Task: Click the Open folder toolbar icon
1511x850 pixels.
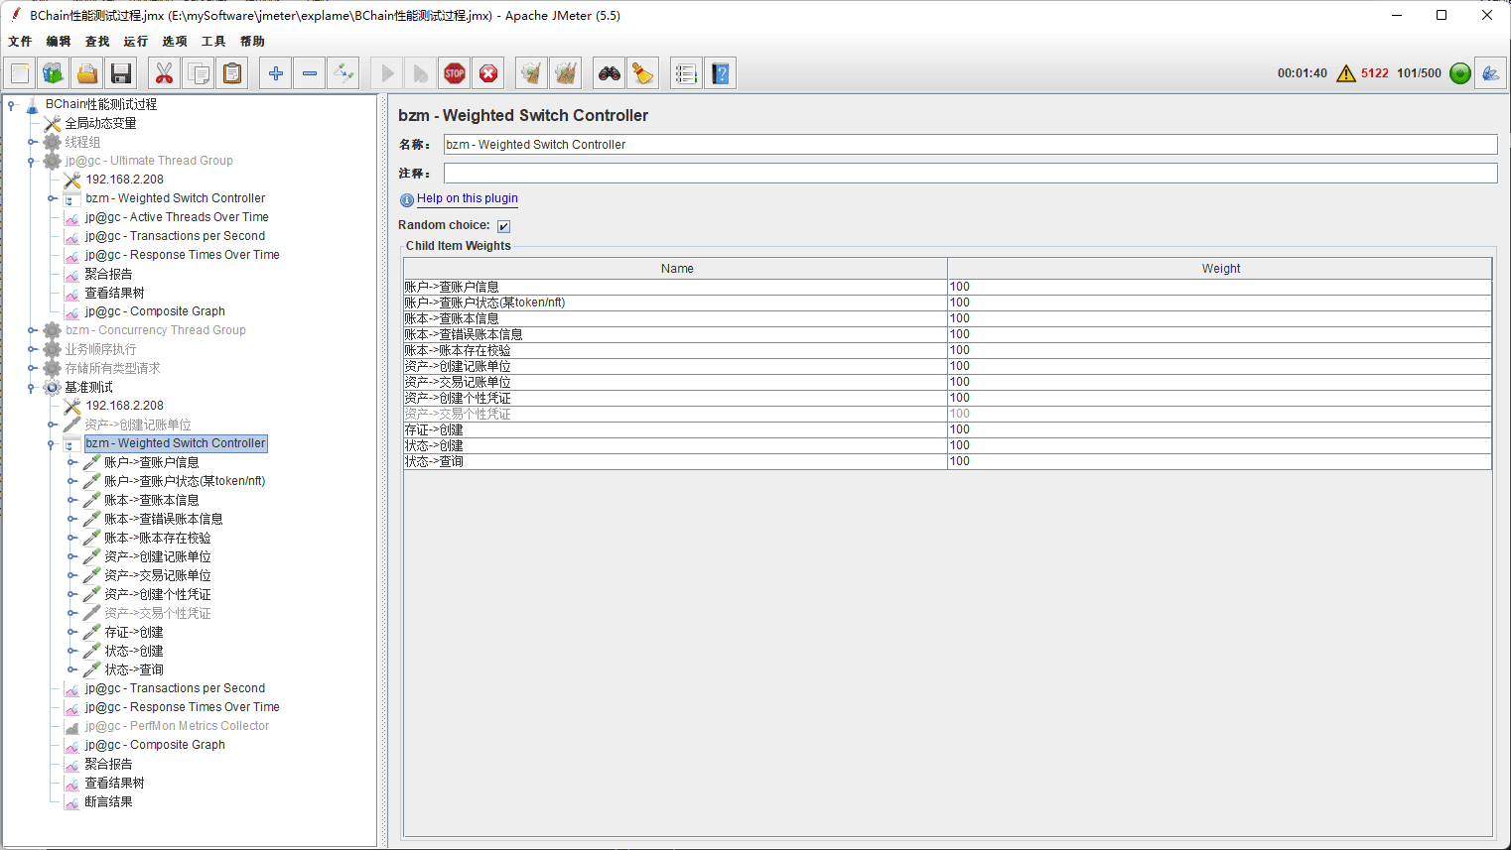Action: click(x=87, y=73)
